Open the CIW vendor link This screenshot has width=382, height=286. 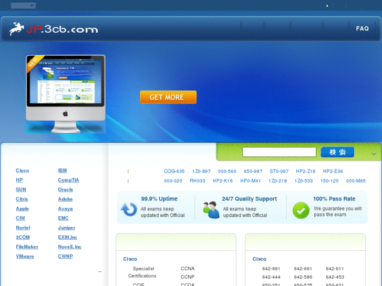20,218
